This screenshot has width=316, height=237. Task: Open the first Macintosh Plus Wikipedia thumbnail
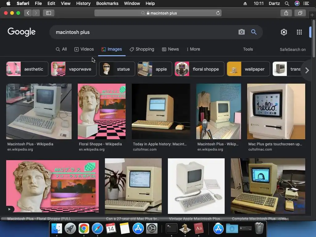pyautogui.click(x=39, y=111)
